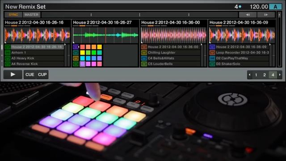Click the deck letter 'A' badge
This screenshot has width=286, height=161.
tap(275, 7)
